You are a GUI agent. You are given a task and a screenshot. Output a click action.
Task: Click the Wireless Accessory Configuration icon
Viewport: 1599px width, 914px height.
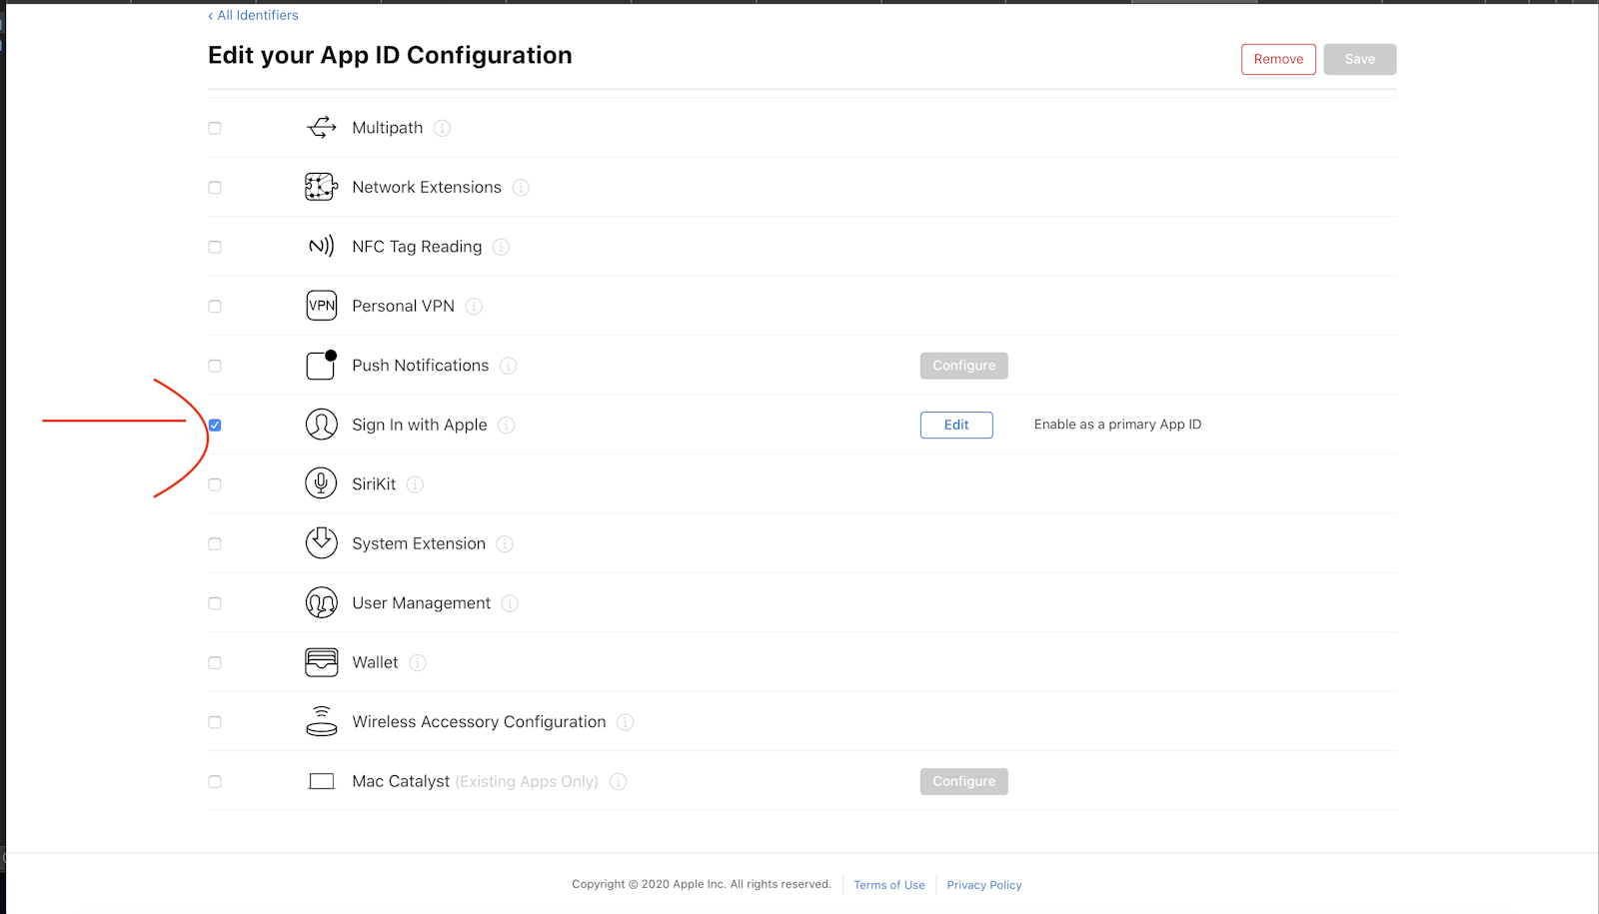[x=321, y=721]
